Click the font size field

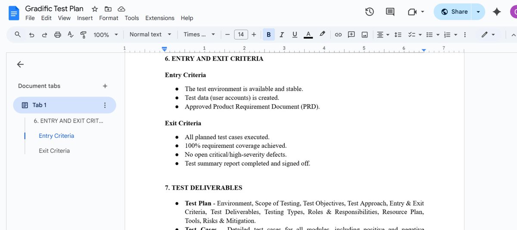tap(241, 34)
